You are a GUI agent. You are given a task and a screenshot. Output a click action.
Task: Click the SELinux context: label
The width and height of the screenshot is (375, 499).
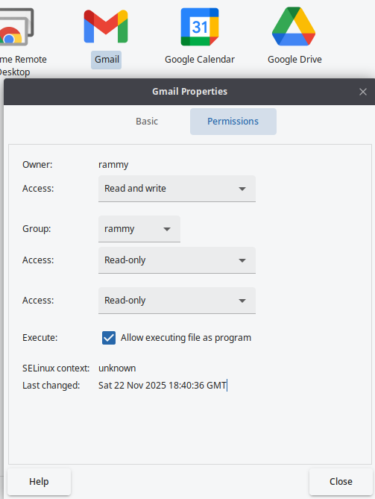(x=56, y=368)
